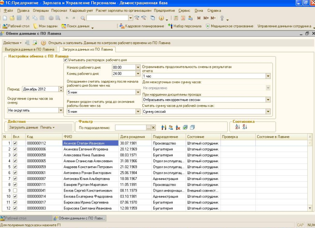Toggle Учитывать распорядок рабочего дня checkbox
Viewport: 315px width, 228px height.
(x=65, y=60)
